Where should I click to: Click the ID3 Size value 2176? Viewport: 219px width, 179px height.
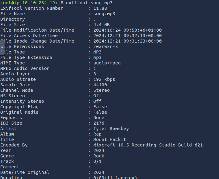click(x=99, y=123)
